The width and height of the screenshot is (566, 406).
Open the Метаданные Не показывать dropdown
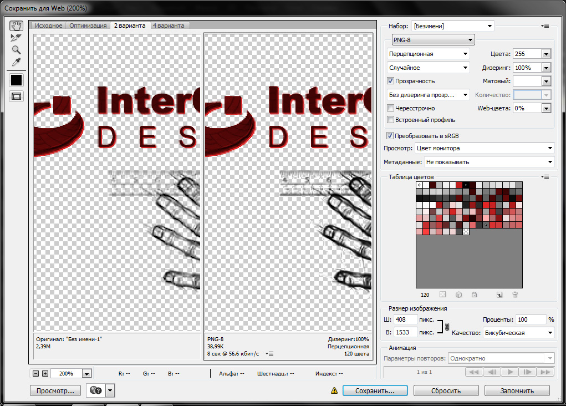click(489, 162)
